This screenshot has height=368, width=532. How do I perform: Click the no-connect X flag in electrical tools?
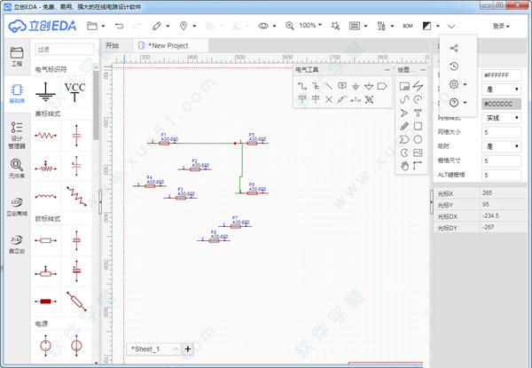tap(329, 99)
